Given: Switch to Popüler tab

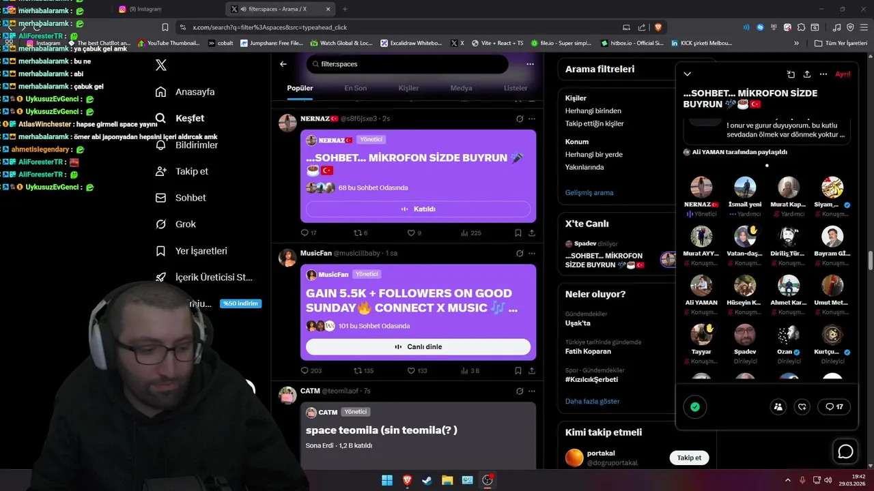Looking at the screenshot, I should [300, 89].
